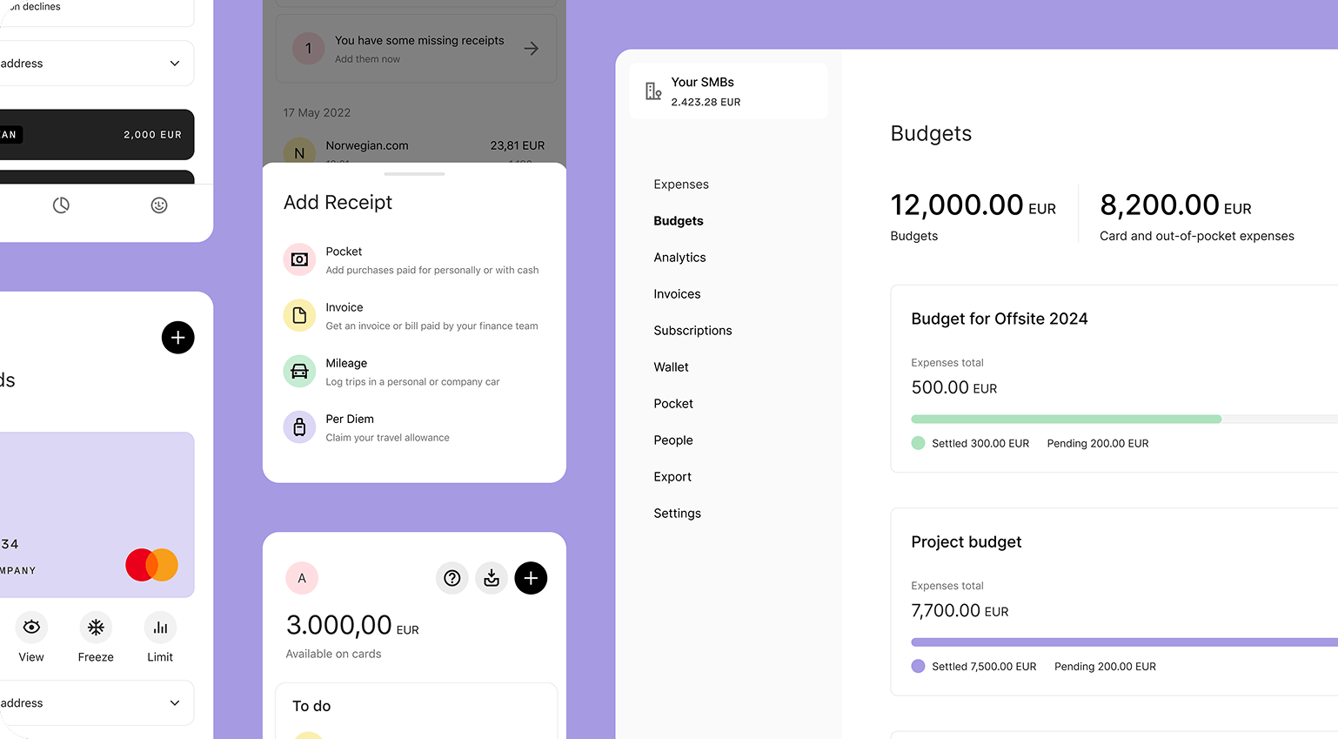
Task: Expand the upper address dropdown chevron
Action: pos(175,64)
